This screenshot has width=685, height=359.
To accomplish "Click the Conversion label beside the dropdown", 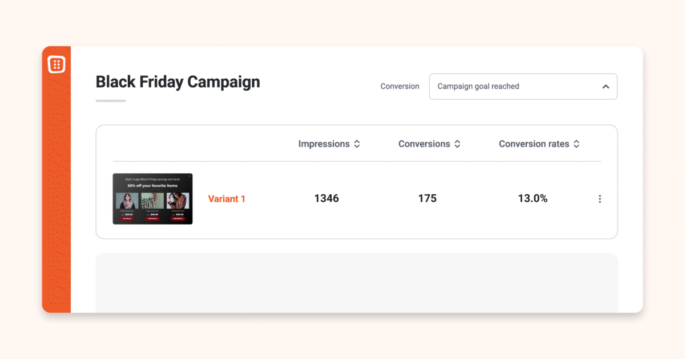I will [x=400, y=87].
